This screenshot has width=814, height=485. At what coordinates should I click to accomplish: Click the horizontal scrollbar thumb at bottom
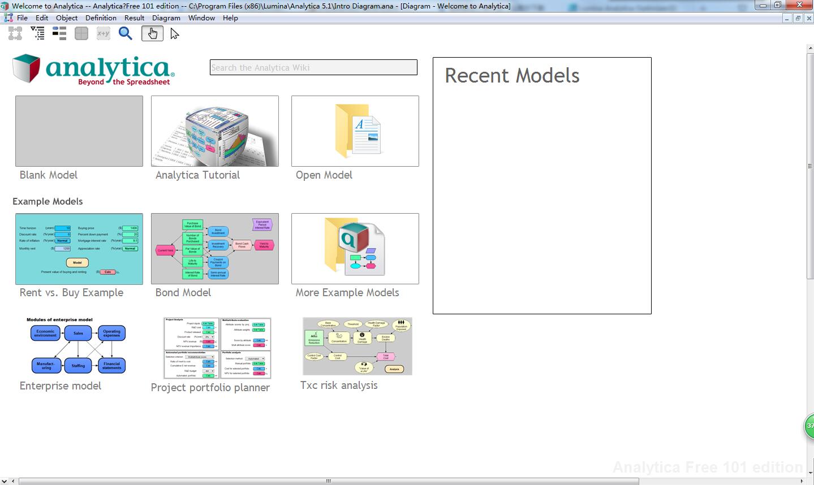coord(329,481)
